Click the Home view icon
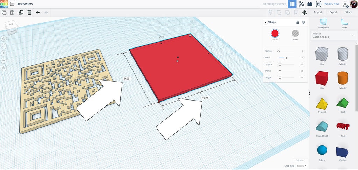Viewport: 358px width, 170px height. point(3,38)
